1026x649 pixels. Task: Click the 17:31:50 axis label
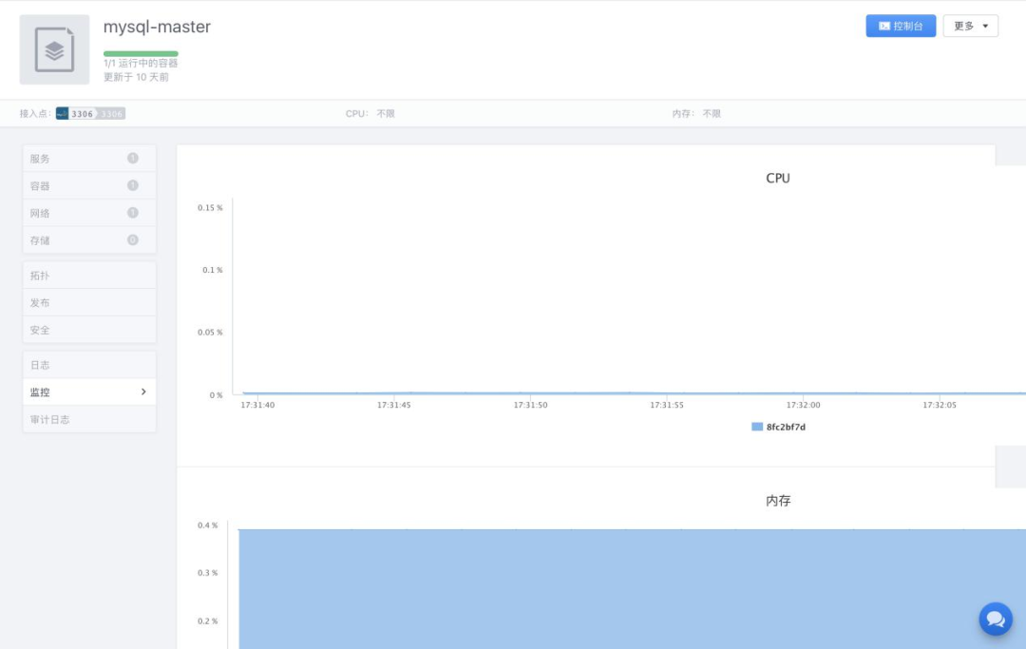pos(530,405)
